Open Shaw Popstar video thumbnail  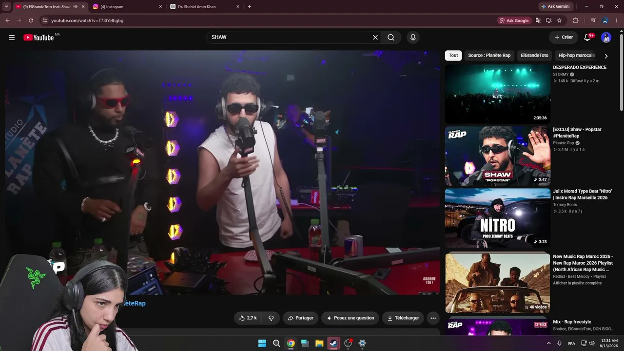click(498, 156)
